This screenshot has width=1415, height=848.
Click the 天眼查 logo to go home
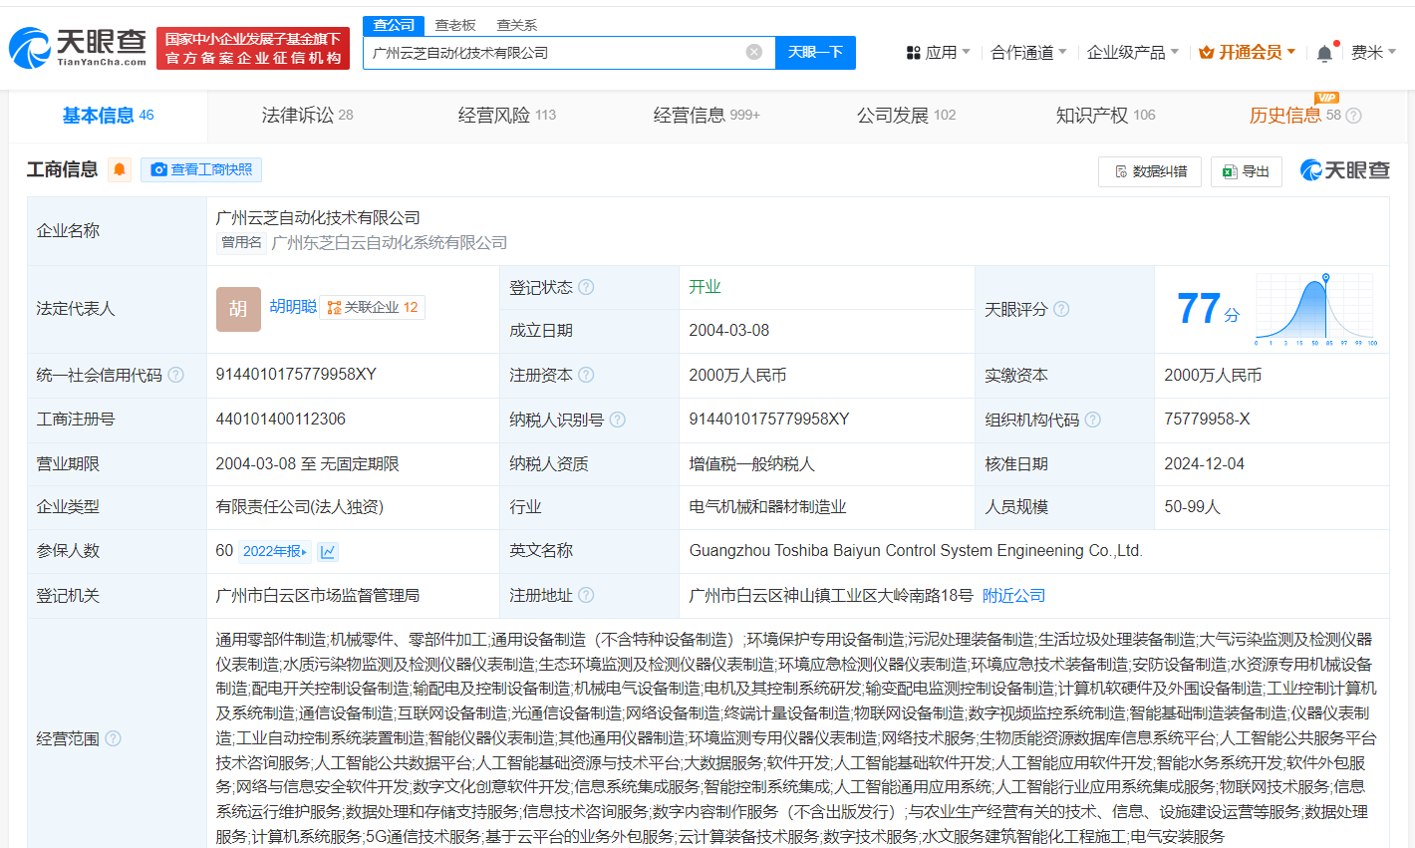[78, 47]
